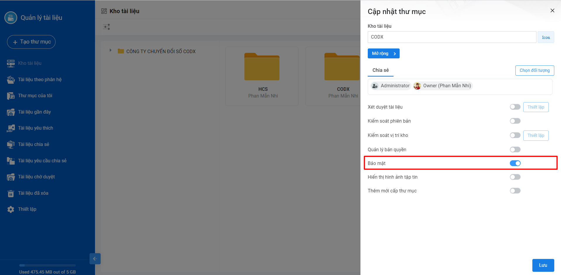Click Thiết lập beside Kiểm soát vị trí kho
Viewport: 561px width, 275px height.
click(536, 135)
